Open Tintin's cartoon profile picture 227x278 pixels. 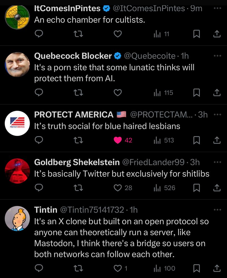17,219
